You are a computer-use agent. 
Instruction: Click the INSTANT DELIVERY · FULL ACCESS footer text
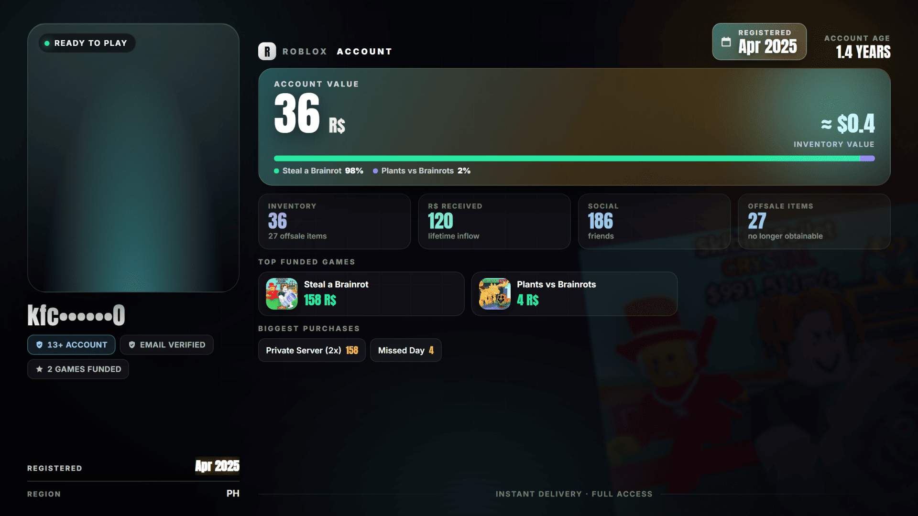pyautogui.click(x=574, y=494)
